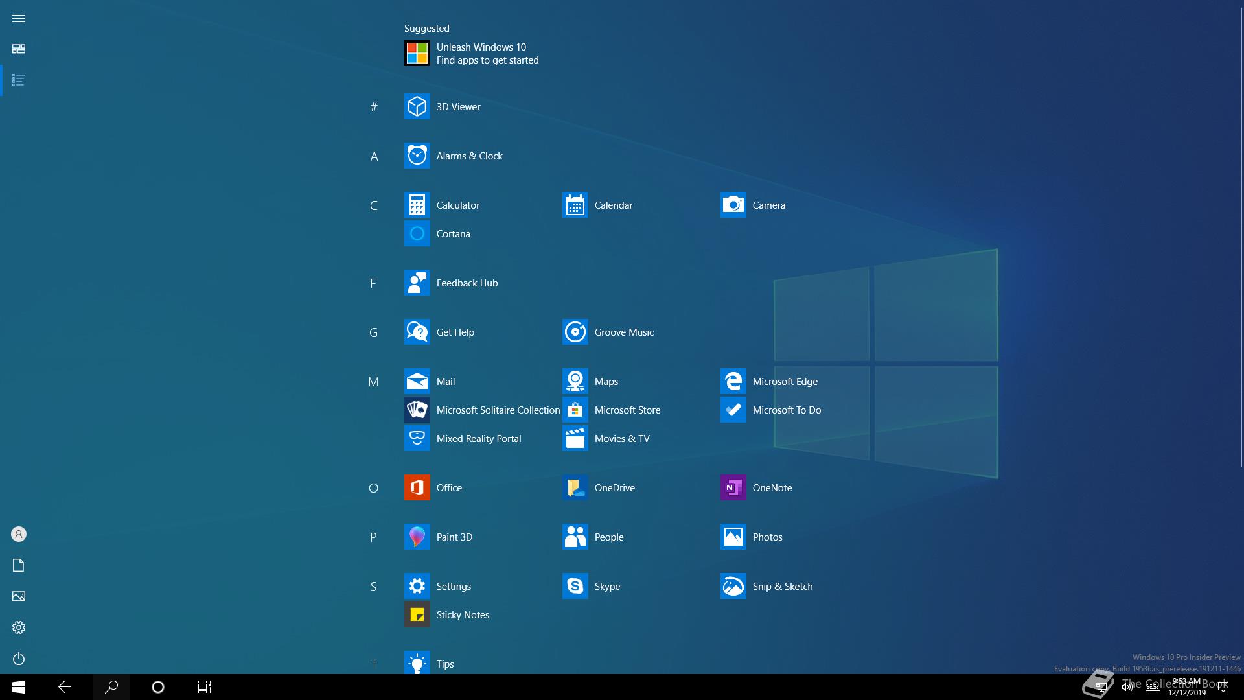Screen dimensions: 1244x700
Task: Jump via the # letter header
Action: tap(374, 107)
